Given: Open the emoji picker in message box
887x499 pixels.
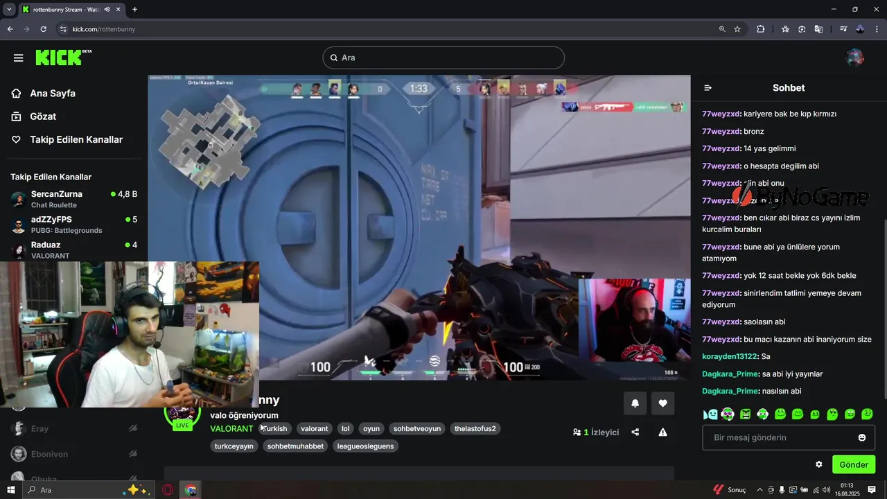Looking at the screenshot, I should click(862, 437).
